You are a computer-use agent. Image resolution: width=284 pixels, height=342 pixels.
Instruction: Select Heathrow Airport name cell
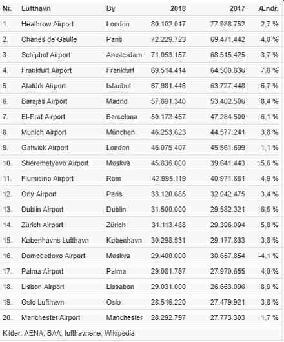(x=47, y=24)
